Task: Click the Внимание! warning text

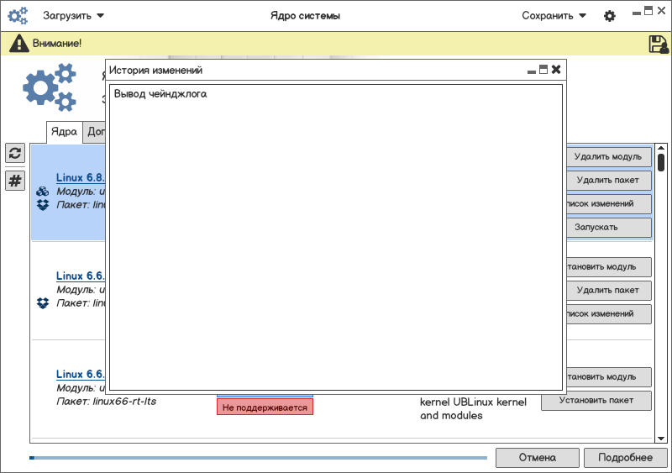Action: [57, 44]
